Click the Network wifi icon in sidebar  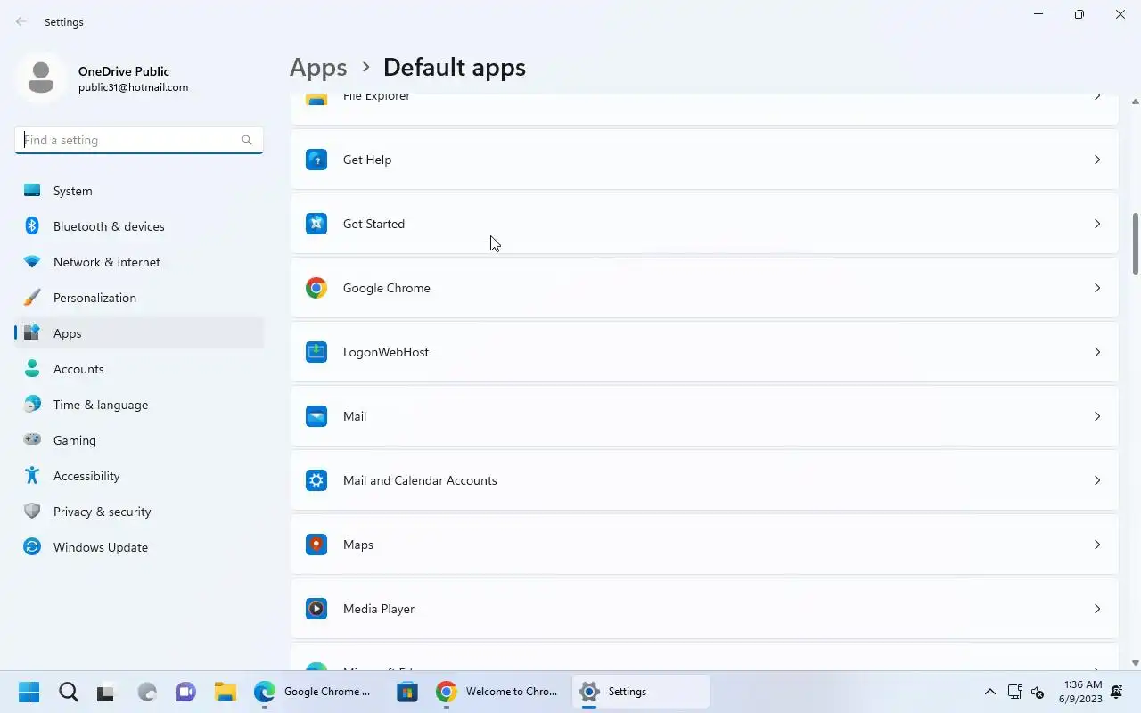[x=32, y=262]
